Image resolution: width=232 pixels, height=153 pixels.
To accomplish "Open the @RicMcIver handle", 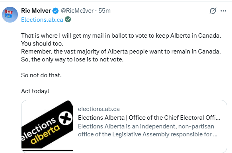I will coord(77,11).
